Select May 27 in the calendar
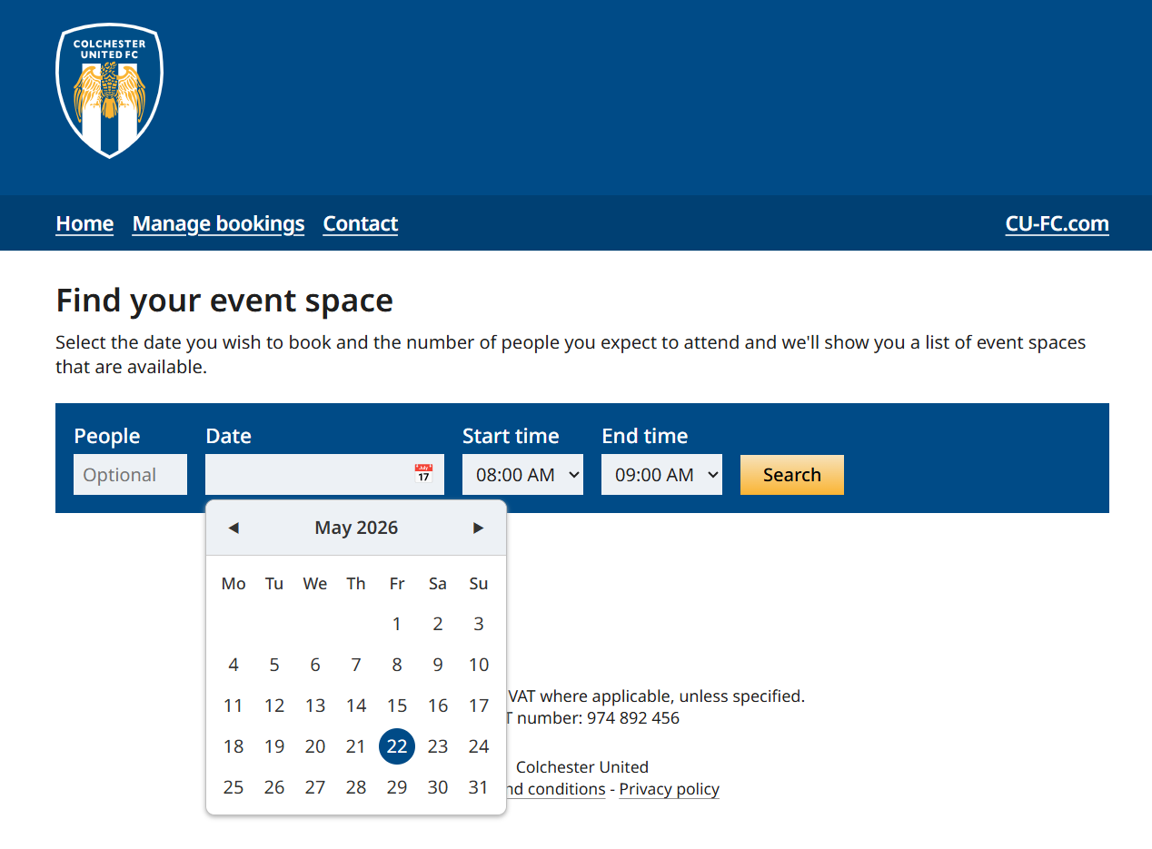Viewport: 1152px width, 849px height. 315,787
